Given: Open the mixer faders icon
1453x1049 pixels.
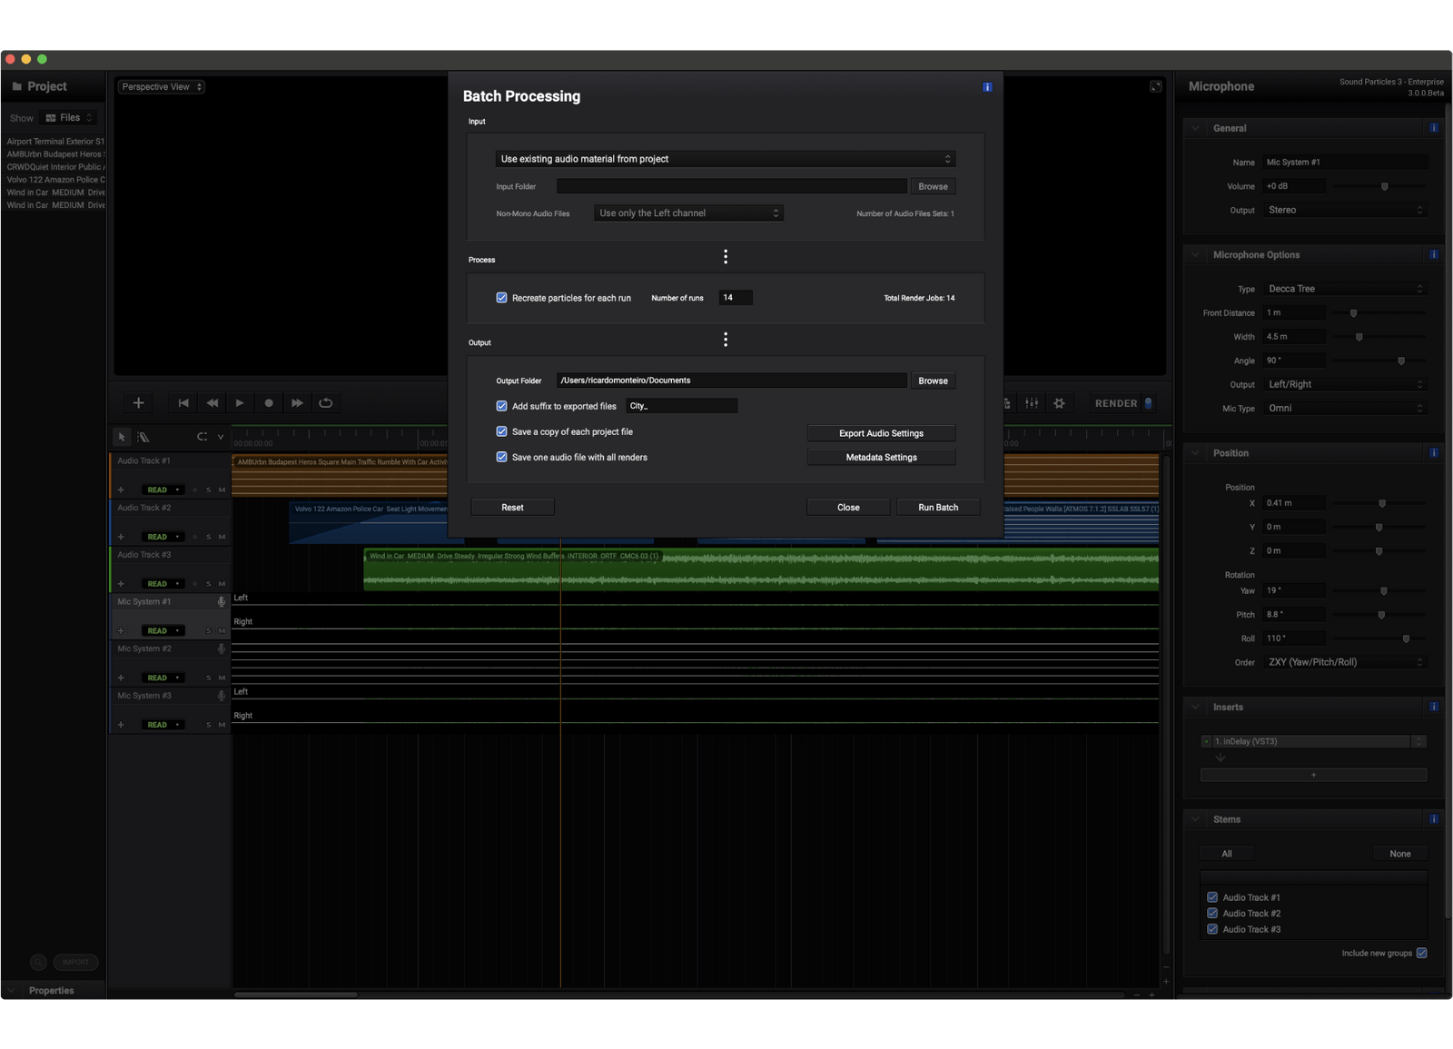Looking at the screenshot, I should 1032,403.
